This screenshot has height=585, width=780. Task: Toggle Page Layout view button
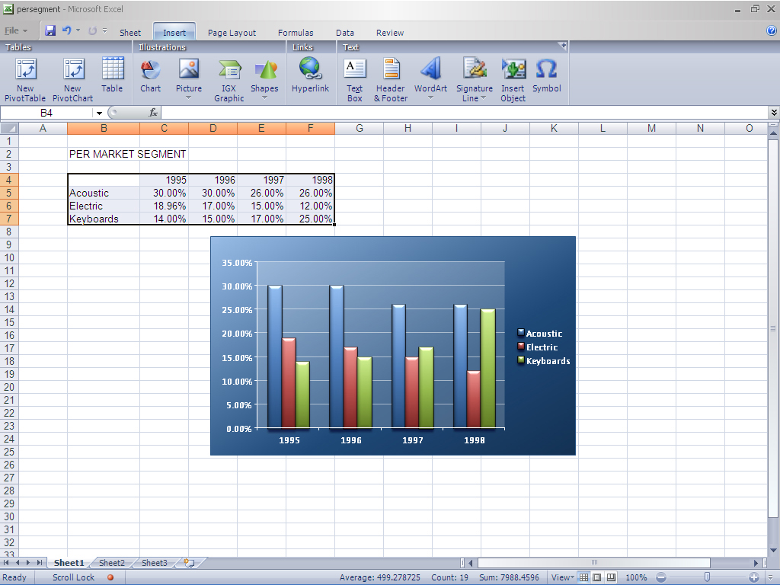(597, 577)
